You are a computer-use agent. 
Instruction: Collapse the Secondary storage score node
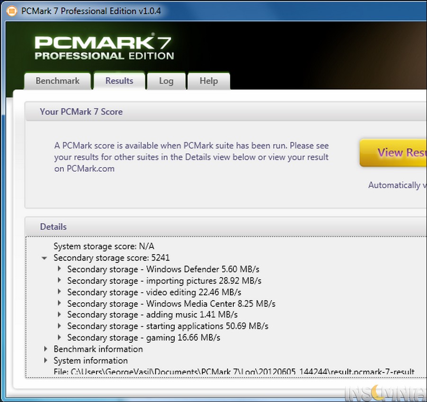[44, 258]
